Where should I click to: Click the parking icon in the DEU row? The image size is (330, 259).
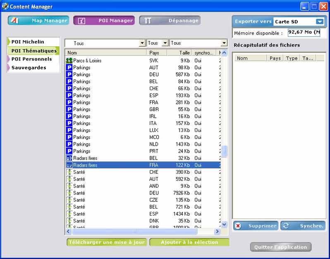point(69,74)
